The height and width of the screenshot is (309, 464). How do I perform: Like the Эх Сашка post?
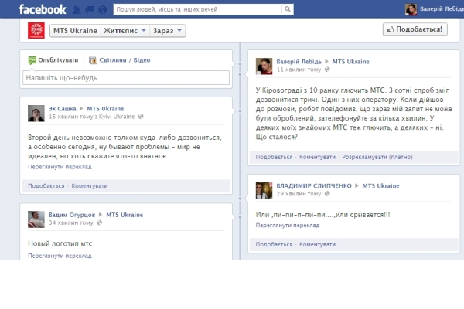coord(46,186)
